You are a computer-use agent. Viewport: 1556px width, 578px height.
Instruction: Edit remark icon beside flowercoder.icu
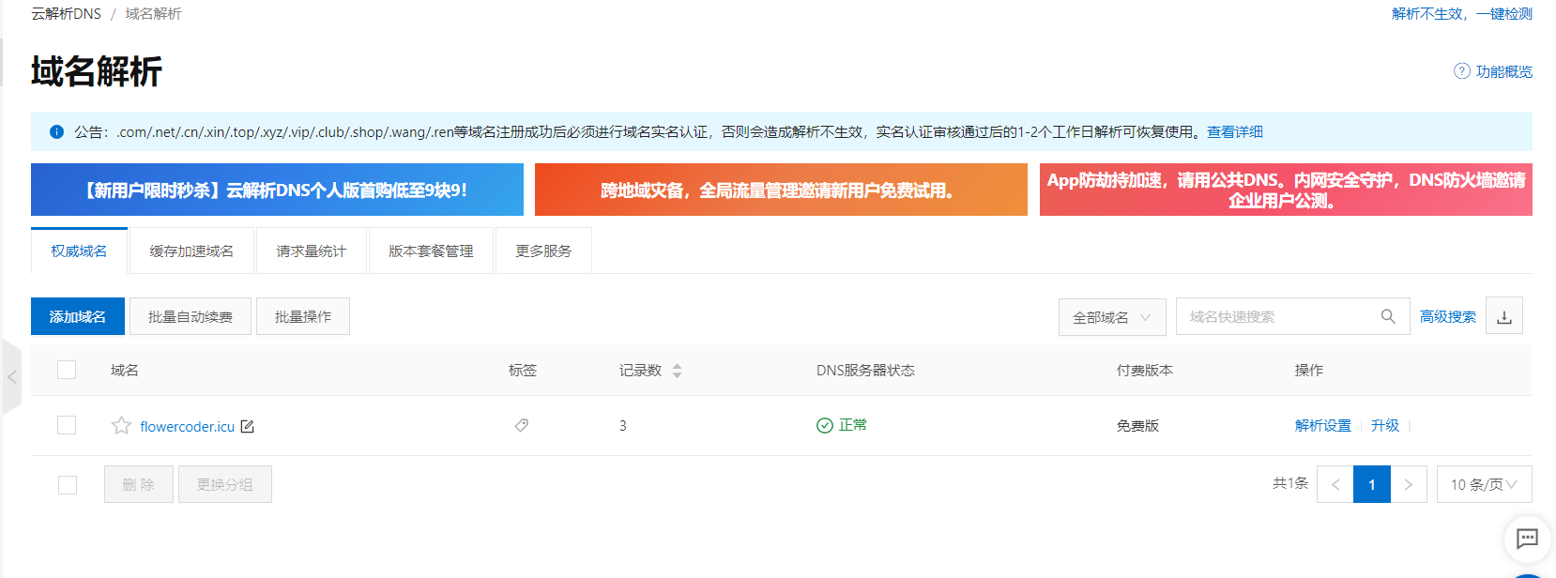point(247,426)
